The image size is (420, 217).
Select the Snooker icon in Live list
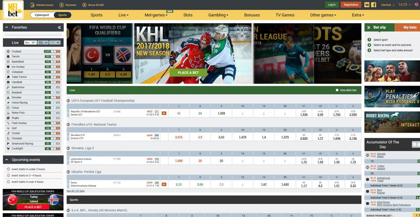(8, 97)
